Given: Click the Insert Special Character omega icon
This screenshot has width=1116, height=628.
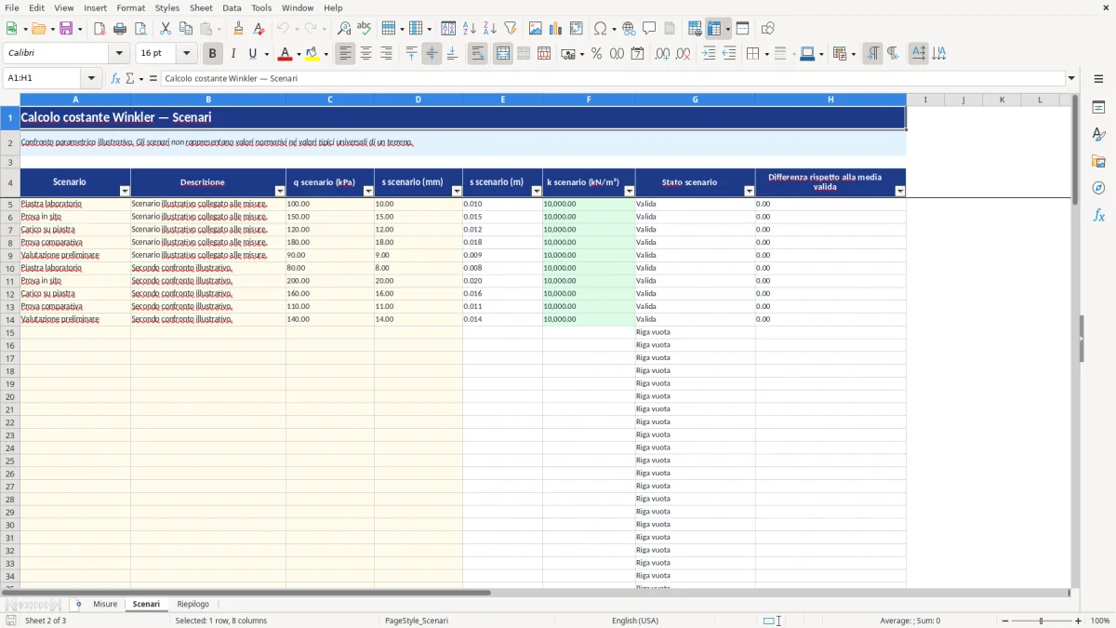Looking at the screenshot, I should pyautogui.click(x=600, y=29).
